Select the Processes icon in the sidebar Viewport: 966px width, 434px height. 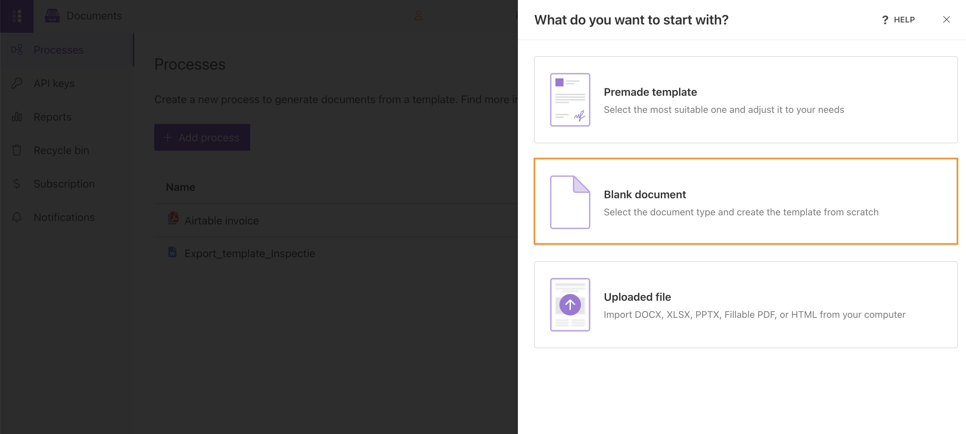pyautogui.click(x=17, y=50)
